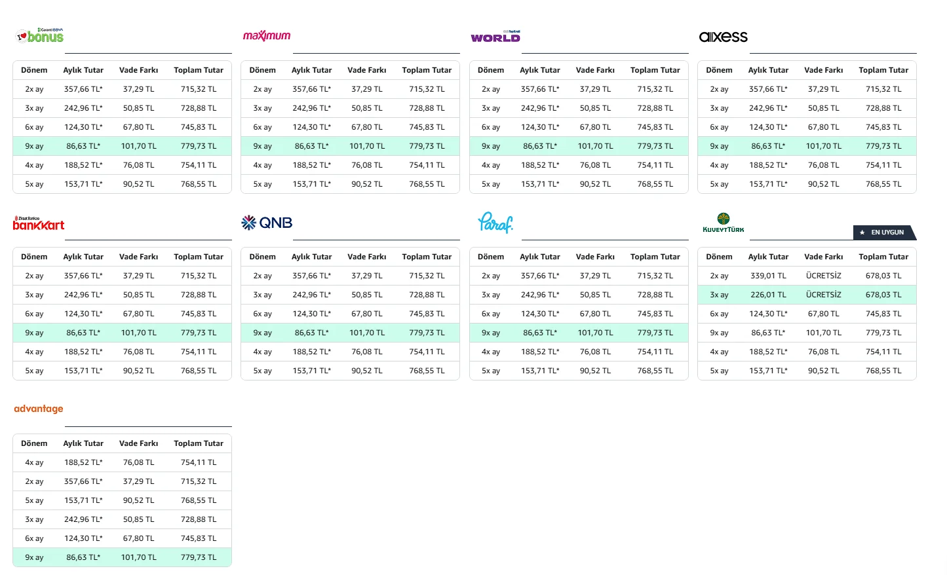947x575 pixels.
Task: Click the Advantage card logo
Action: (x=39, y=409)
